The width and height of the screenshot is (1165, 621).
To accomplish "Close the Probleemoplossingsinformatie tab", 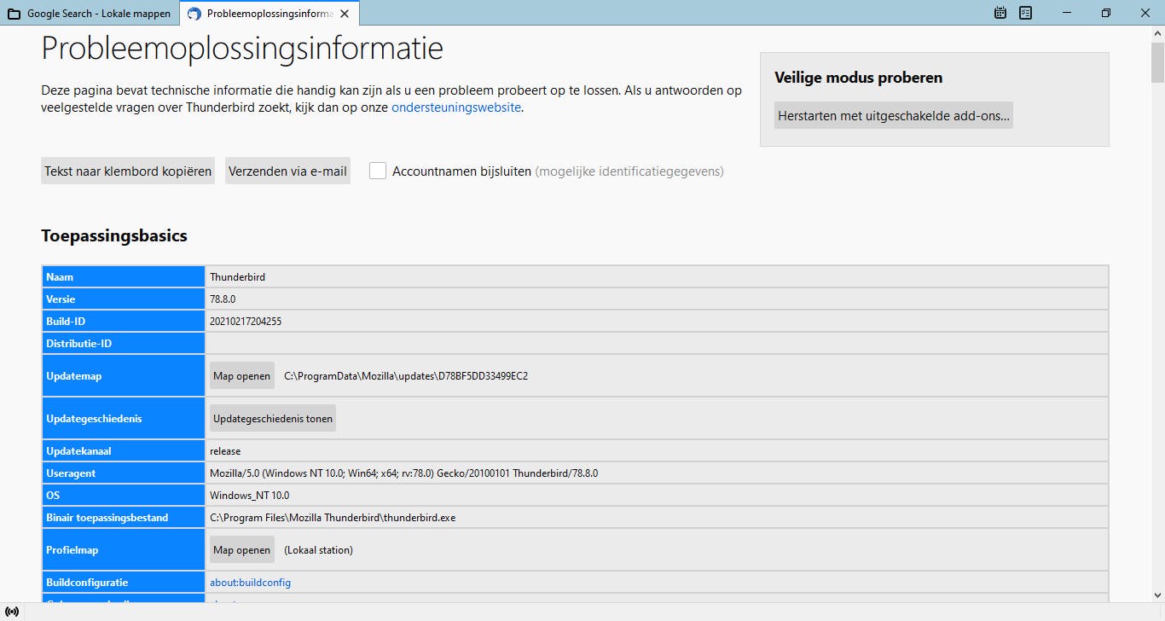I will pyautogui.click(x=344, y=14).
